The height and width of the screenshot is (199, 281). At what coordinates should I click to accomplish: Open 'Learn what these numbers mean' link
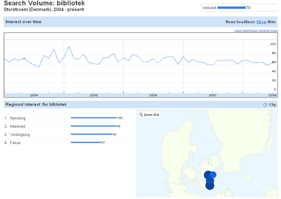(256, 31)
